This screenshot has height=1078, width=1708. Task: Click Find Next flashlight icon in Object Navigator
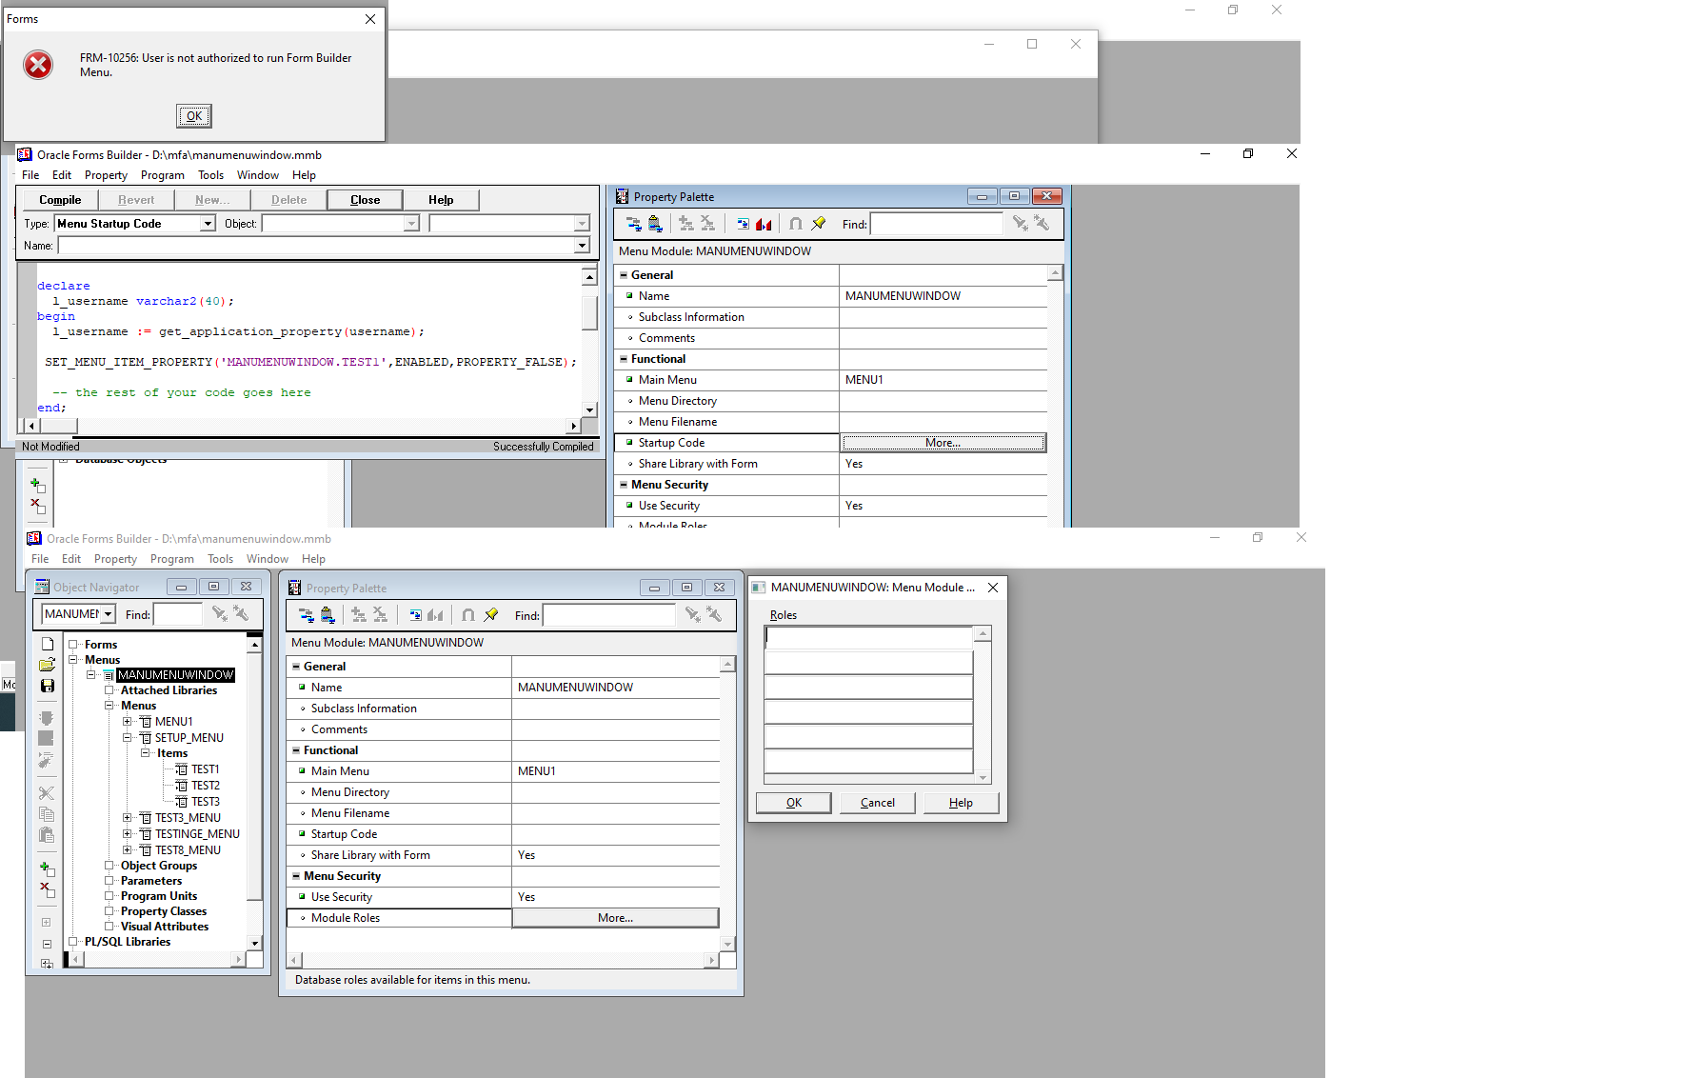pos(220,614)
